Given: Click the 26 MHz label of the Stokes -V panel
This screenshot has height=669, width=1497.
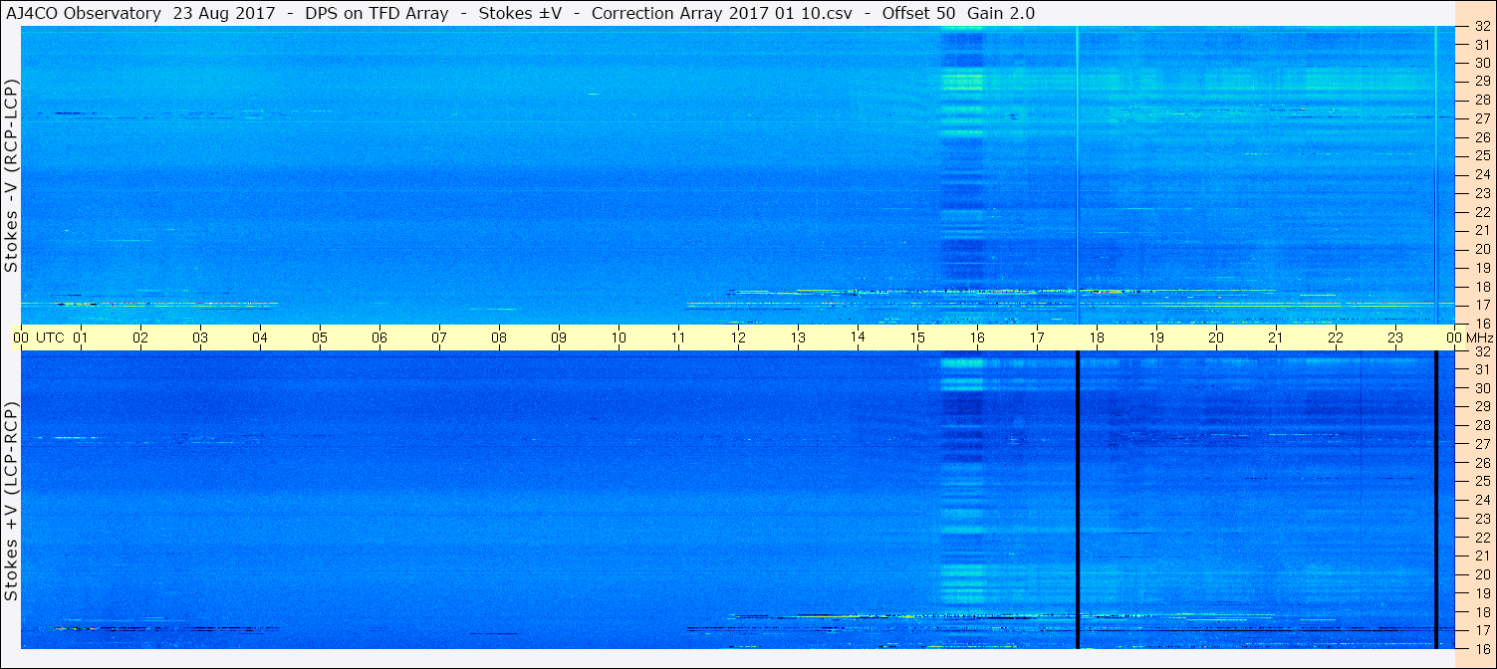Looking at the screenshot, I should point(1481,137).
